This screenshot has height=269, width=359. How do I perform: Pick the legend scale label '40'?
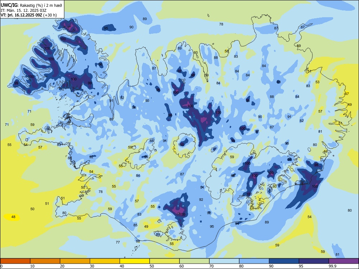pos(122,266)
